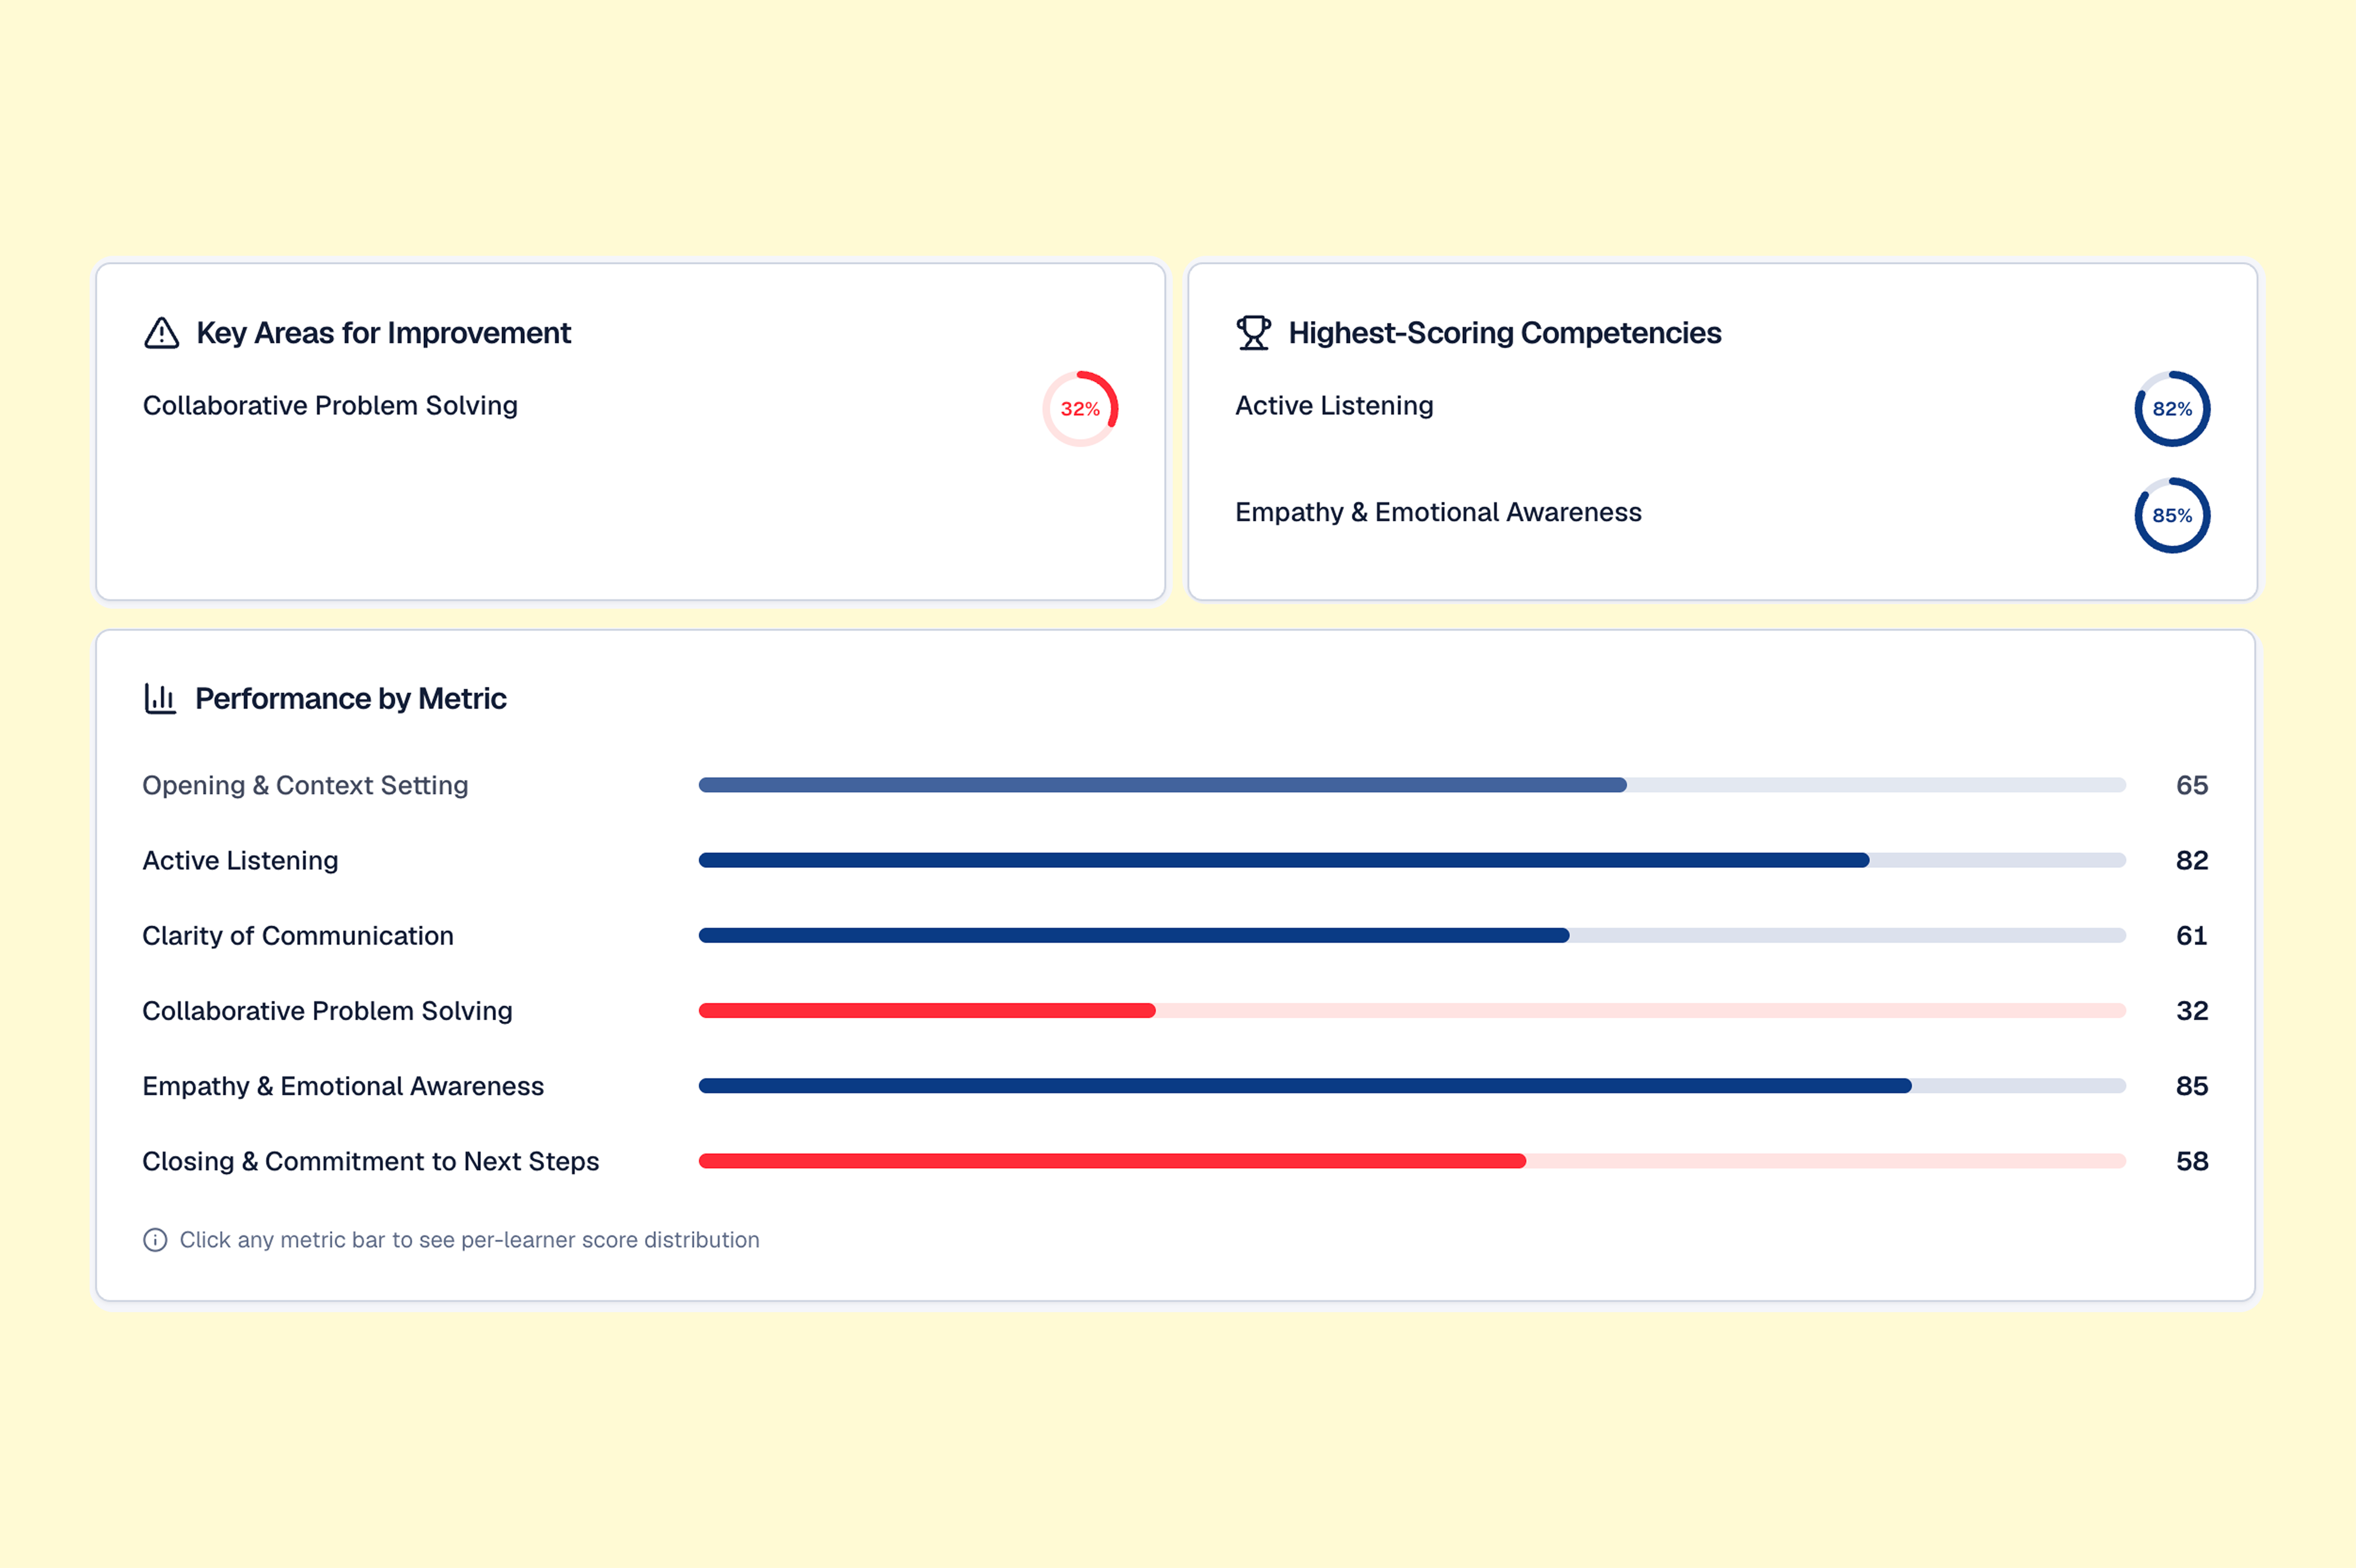This screenshot has width=2356, height=1568.
Task: Click the score value 32 in the metric list
Action: [x=2192, y=1011]
